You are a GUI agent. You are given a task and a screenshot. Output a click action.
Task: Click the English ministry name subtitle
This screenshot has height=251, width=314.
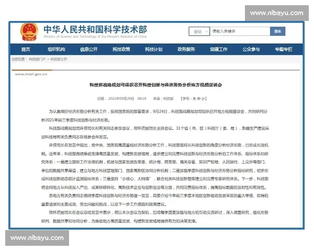click(95, 37)
